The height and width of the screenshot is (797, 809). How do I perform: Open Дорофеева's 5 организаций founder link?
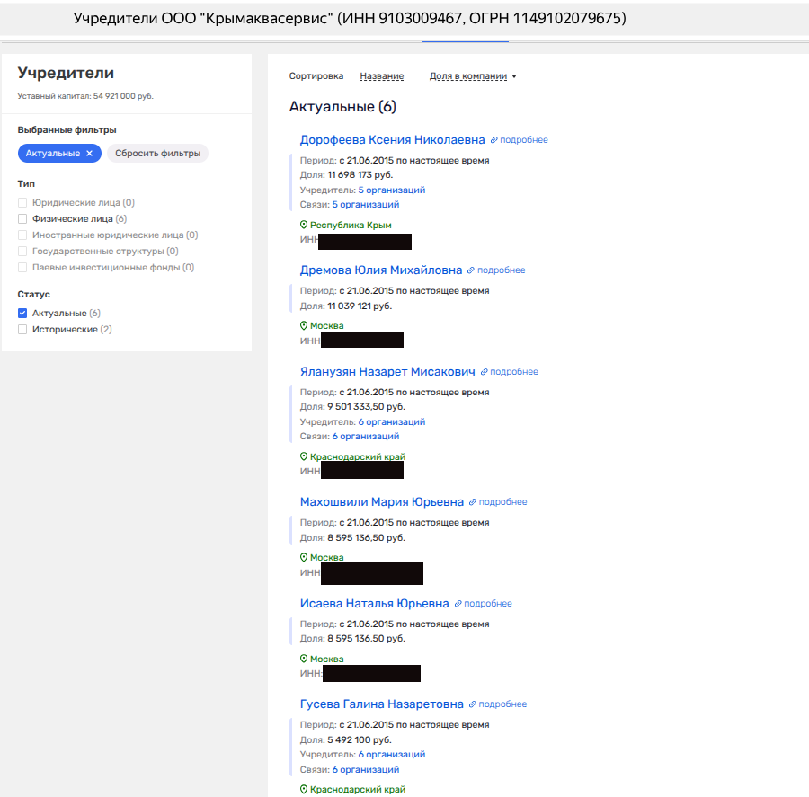click(391, 190)
